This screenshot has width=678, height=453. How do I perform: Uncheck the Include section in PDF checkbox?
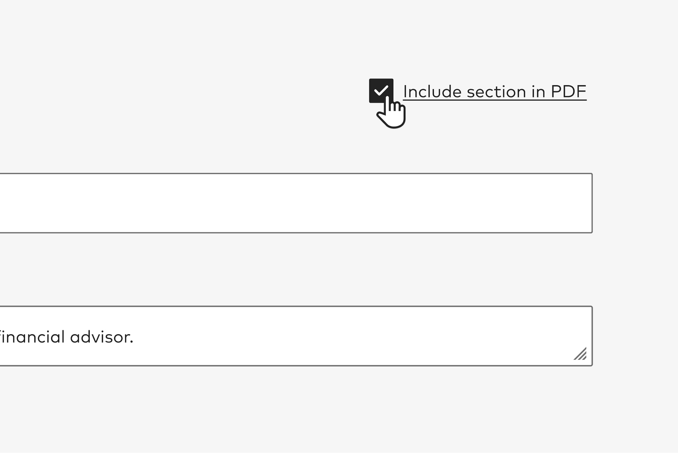(381, 90)
